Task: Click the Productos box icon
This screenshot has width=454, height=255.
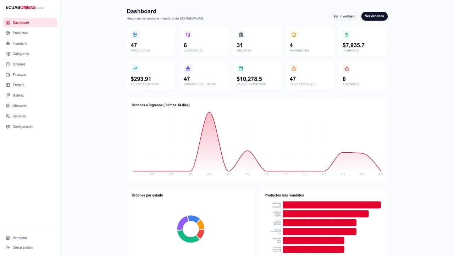Action: (8, 33)
